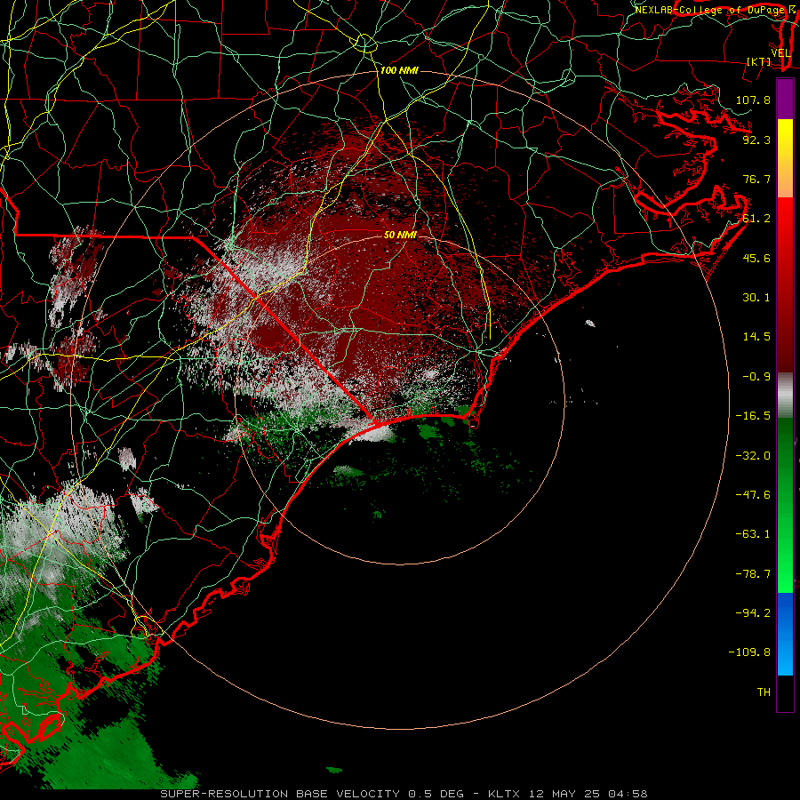Select the 107.8 legend value

[753, 100]
